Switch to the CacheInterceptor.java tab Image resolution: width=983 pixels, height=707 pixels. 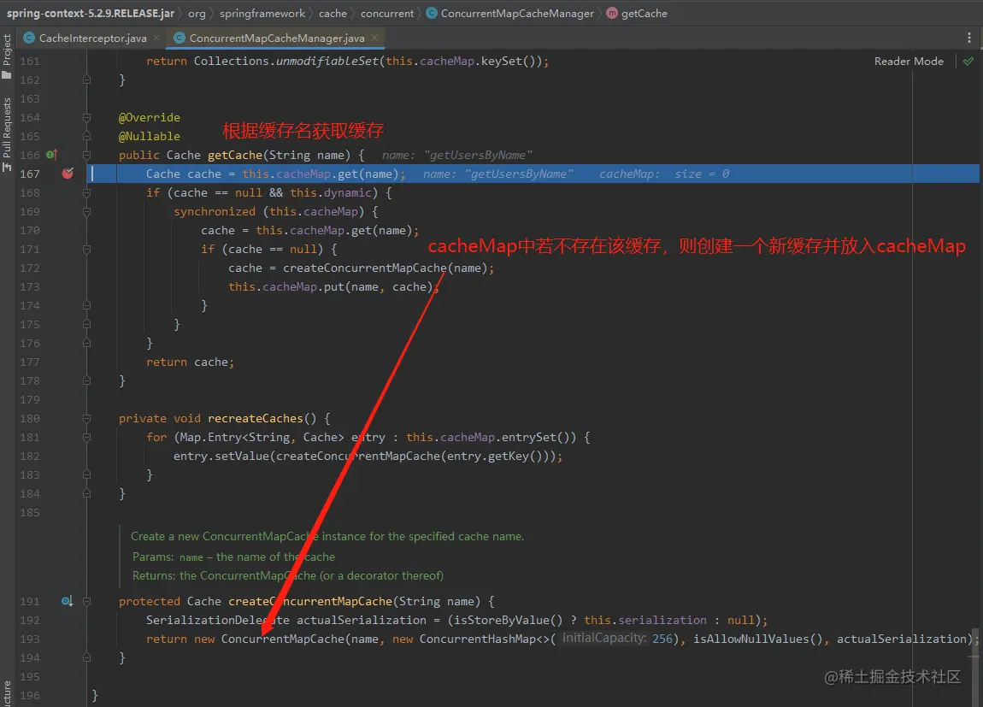(93, 38)
